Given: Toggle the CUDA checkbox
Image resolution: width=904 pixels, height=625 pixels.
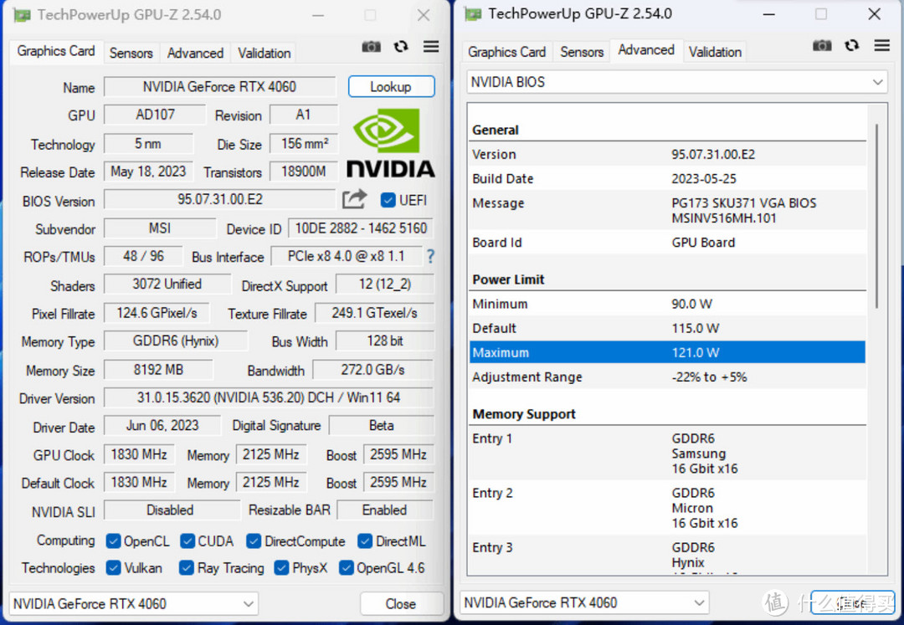Looking at the screenshot, I should pyautogui.click(x=187, y=541).
